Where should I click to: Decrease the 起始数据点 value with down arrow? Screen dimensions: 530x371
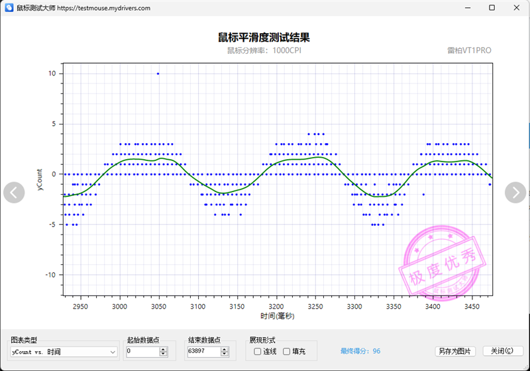click(163, 354)
